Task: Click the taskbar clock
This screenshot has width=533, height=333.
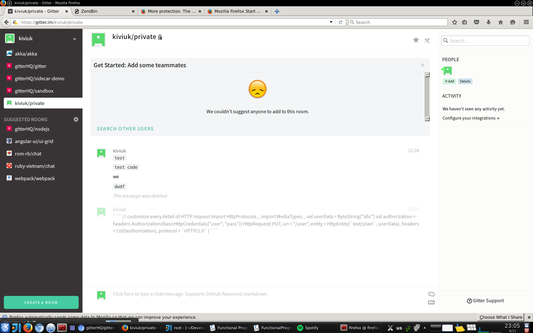Action: tap(512, 328)
